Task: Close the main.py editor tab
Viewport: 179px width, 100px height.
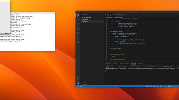Action: pos(113,15)
